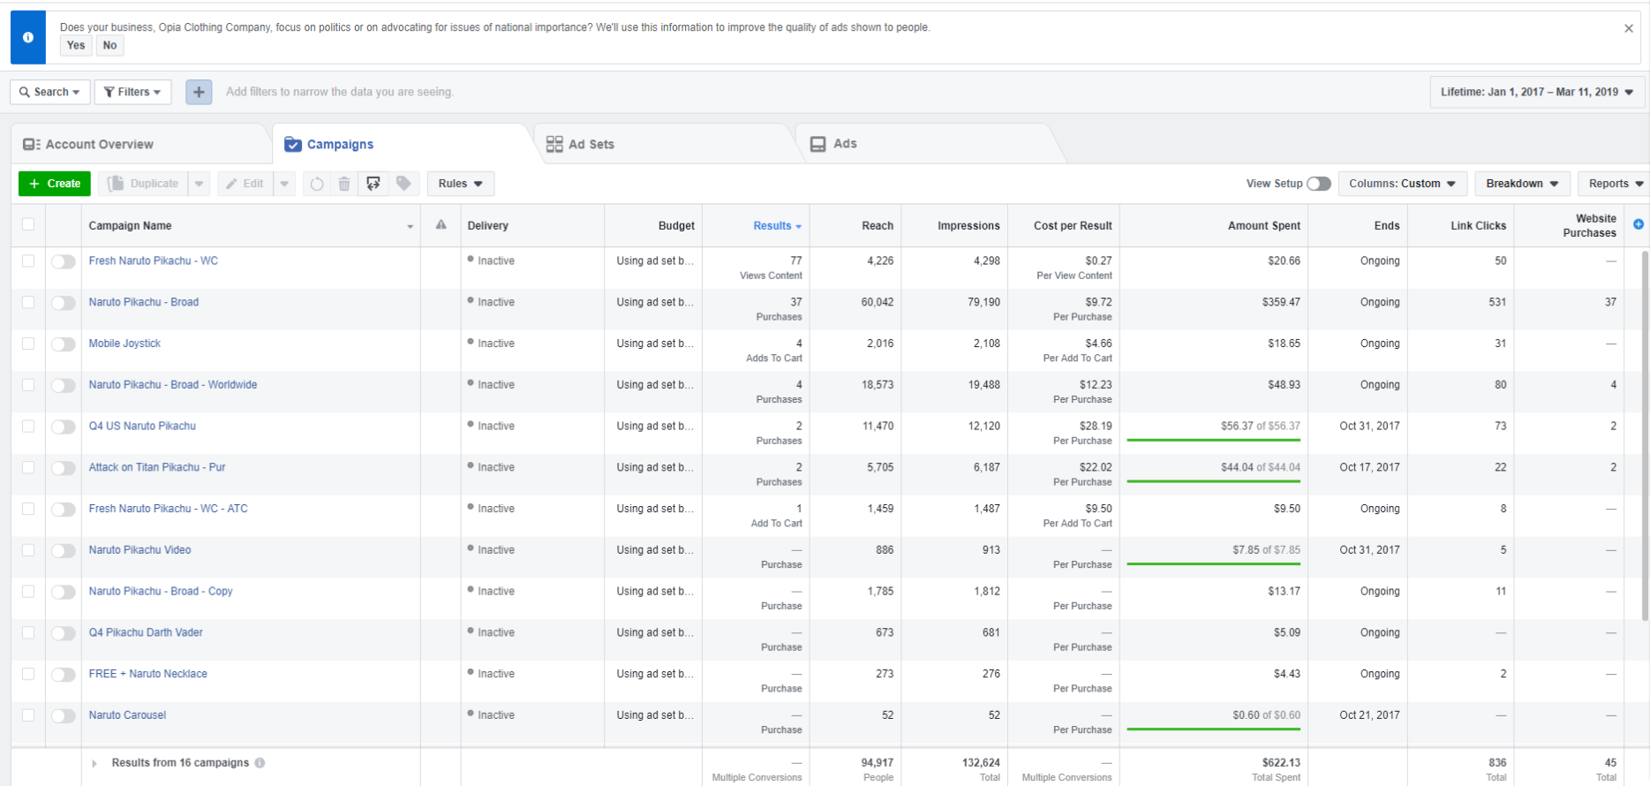Image resolution: width=1650 pixels, height=786 pixels.
Task: Add a new filter with plus icon
Action: (x=199, y=92)
